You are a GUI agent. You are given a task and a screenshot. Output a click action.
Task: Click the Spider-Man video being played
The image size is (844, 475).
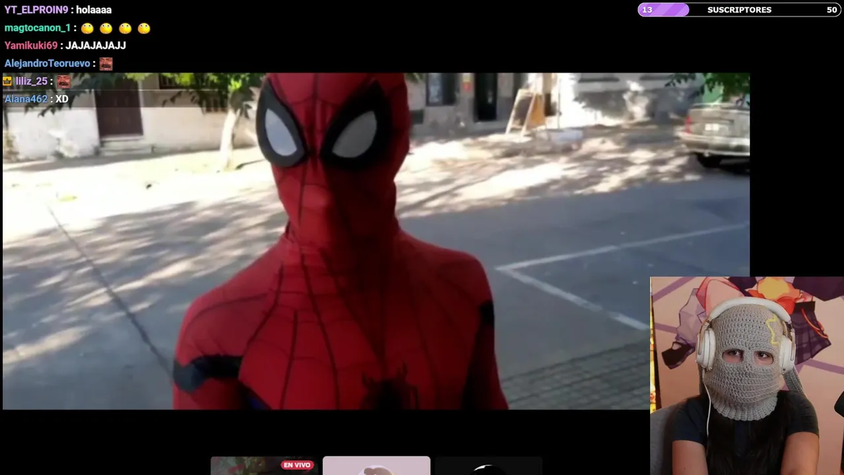(x=376, y=241)
